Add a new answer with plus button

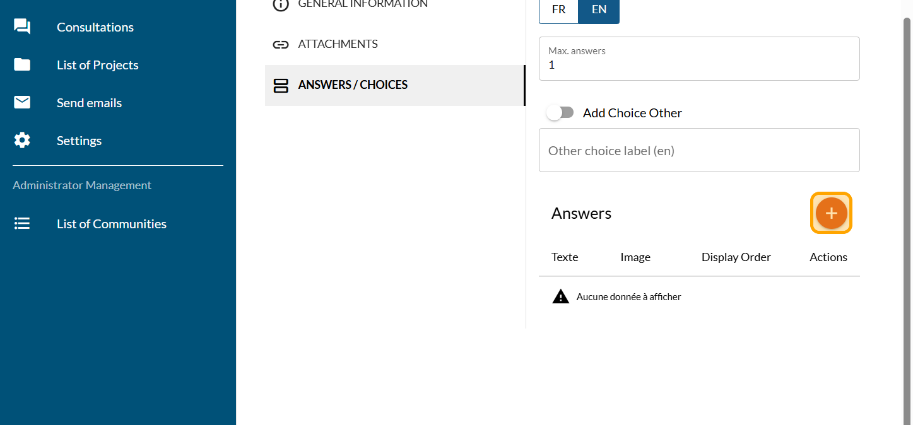tap(831, 213)
